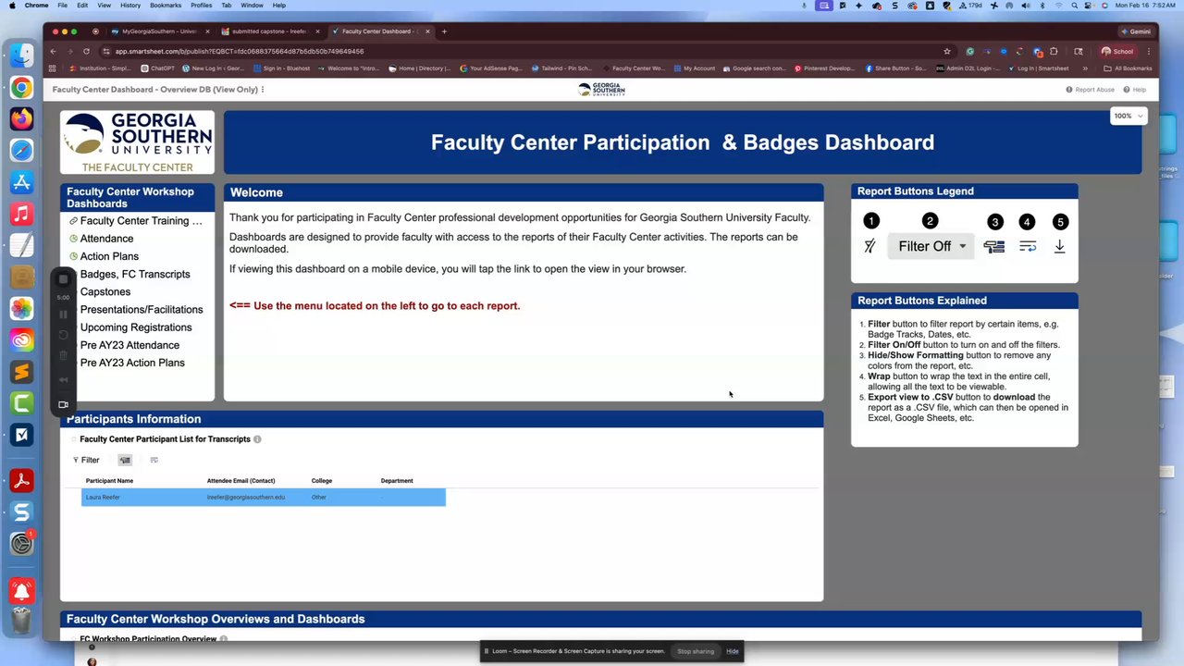This screenshot has height=666, width=1184.
Task: Open the ChatGPT bookmark
Action: [x=157, y=68]
